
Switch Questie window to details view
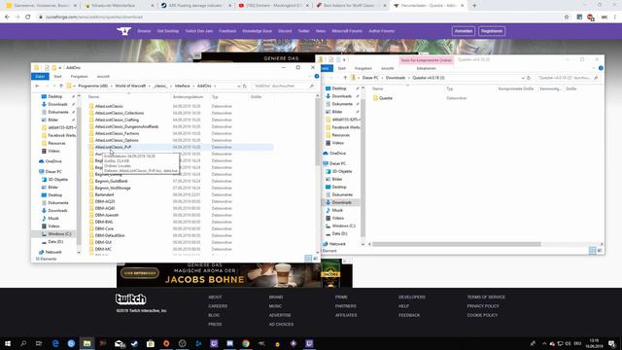(x=592, y=251)
